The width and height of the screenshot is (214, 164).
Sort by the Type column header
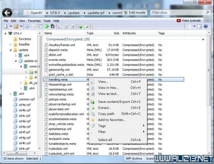point(90,33)
